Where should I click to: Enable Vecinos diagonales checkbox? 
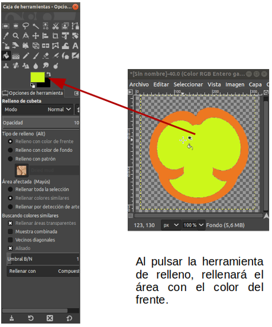[10, 240]
